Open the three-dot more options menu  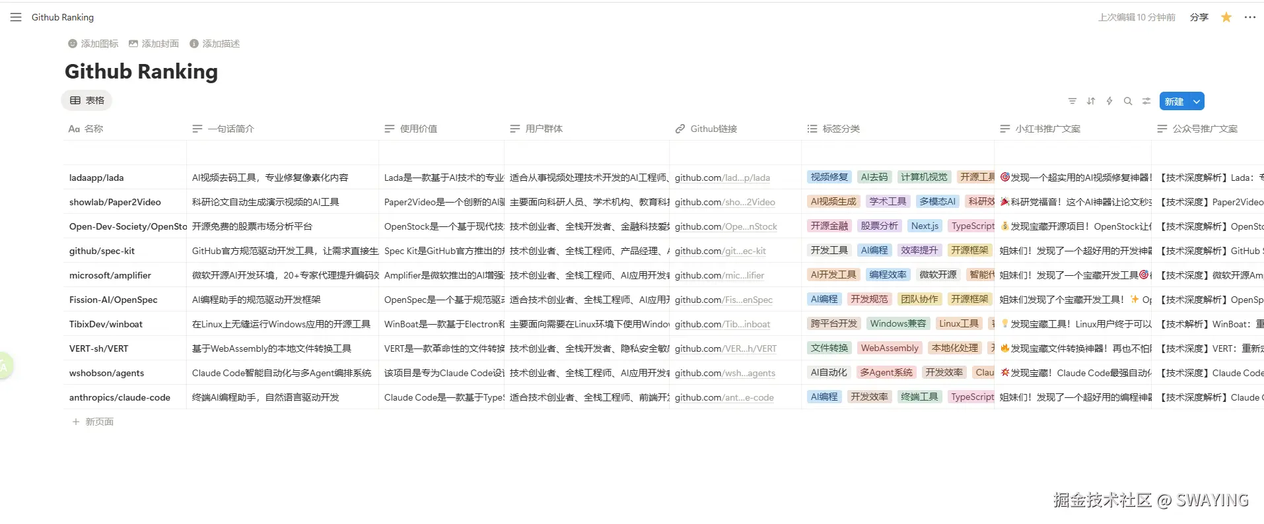1249,17
